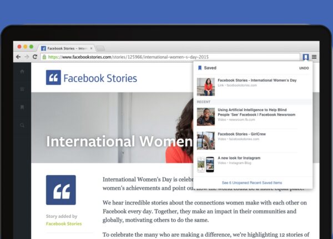Click the RECENT section label

tap(204, 102)
